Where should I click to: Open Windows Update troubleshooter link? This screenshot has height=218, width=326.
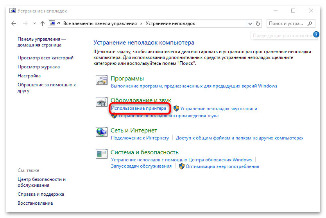coord(181,160)
